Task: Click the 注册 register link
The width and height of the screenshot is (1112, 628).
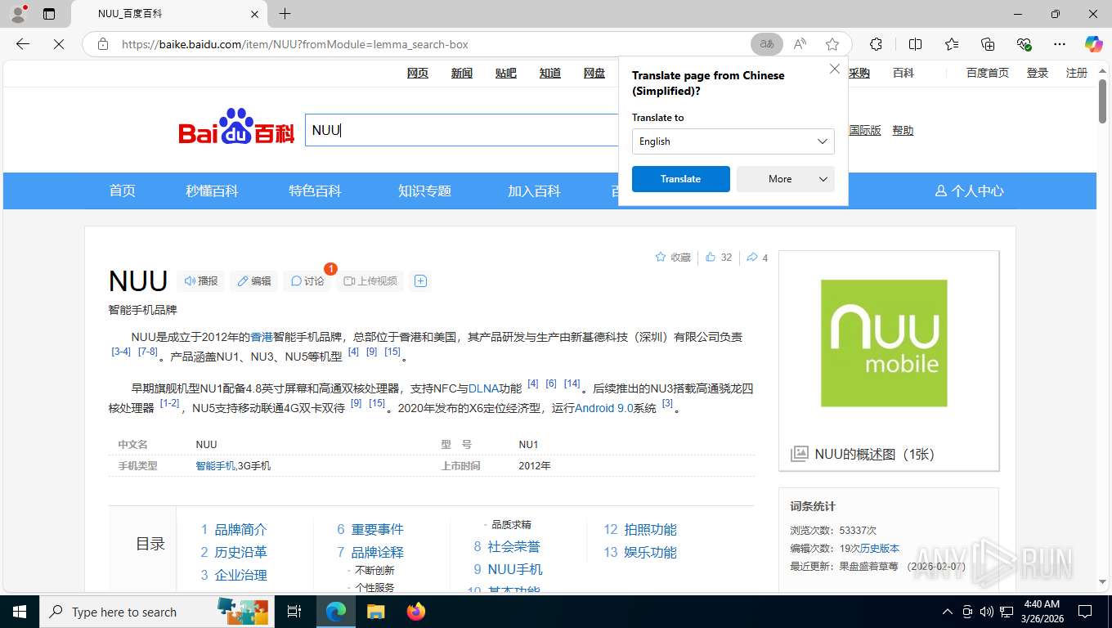Action: [x=1077, y=73]
